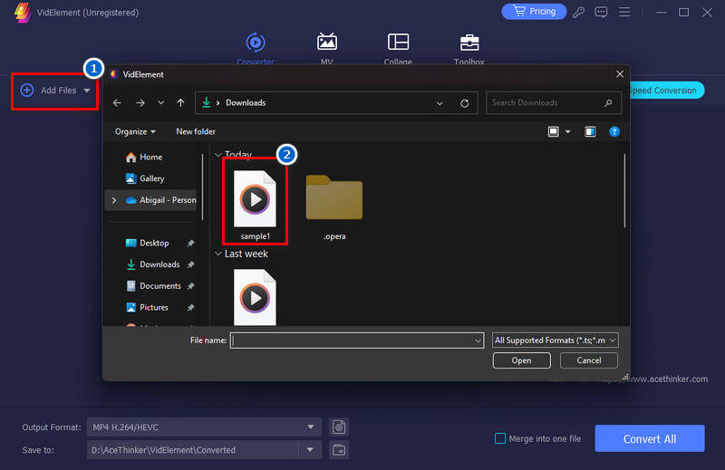Image resolution: width=725 pixels, height=470 pixels.
Task: Click the file list vertical scrollbar
Action: pos(624,191)
